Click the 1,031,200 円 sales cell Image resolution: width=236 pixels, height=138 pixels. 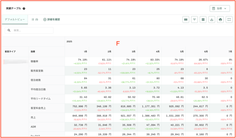coord(175,116)
